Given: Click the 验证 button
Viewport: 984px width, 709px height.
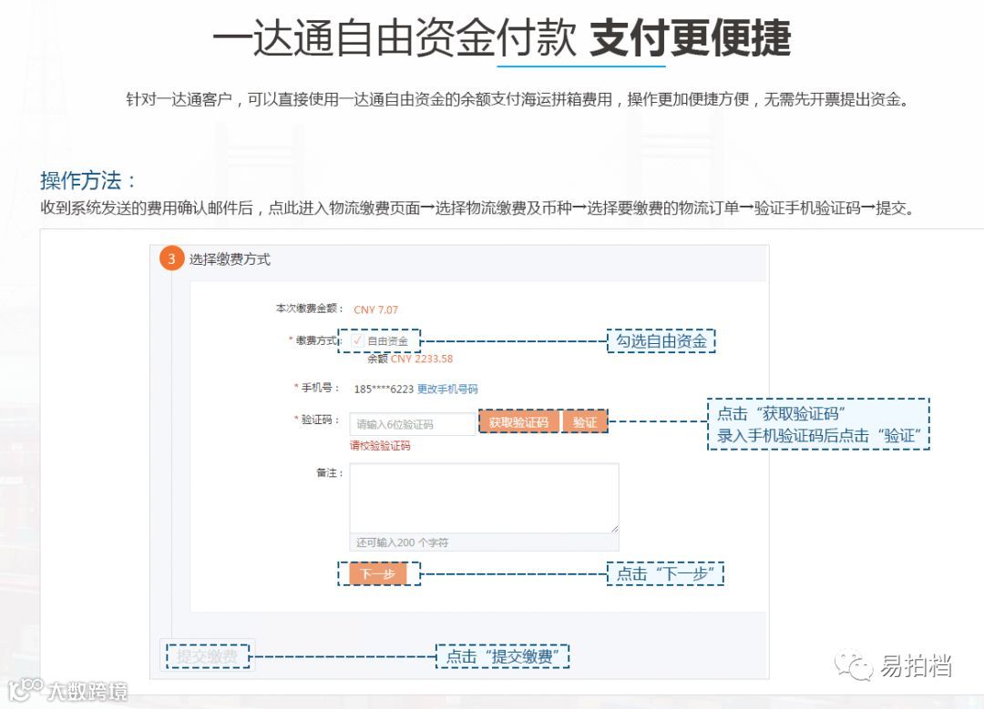Looking at the screenshot, I should pos(585,422).
